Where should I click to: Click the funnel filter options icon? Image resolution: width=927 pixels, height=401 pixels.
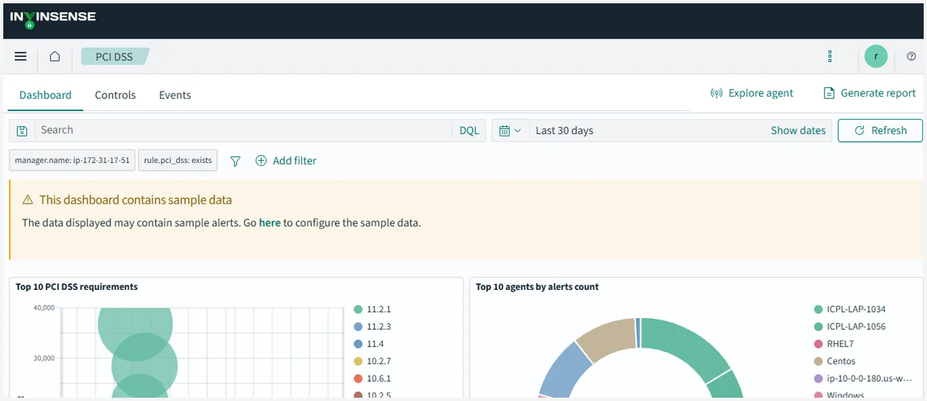click(235, 161)
